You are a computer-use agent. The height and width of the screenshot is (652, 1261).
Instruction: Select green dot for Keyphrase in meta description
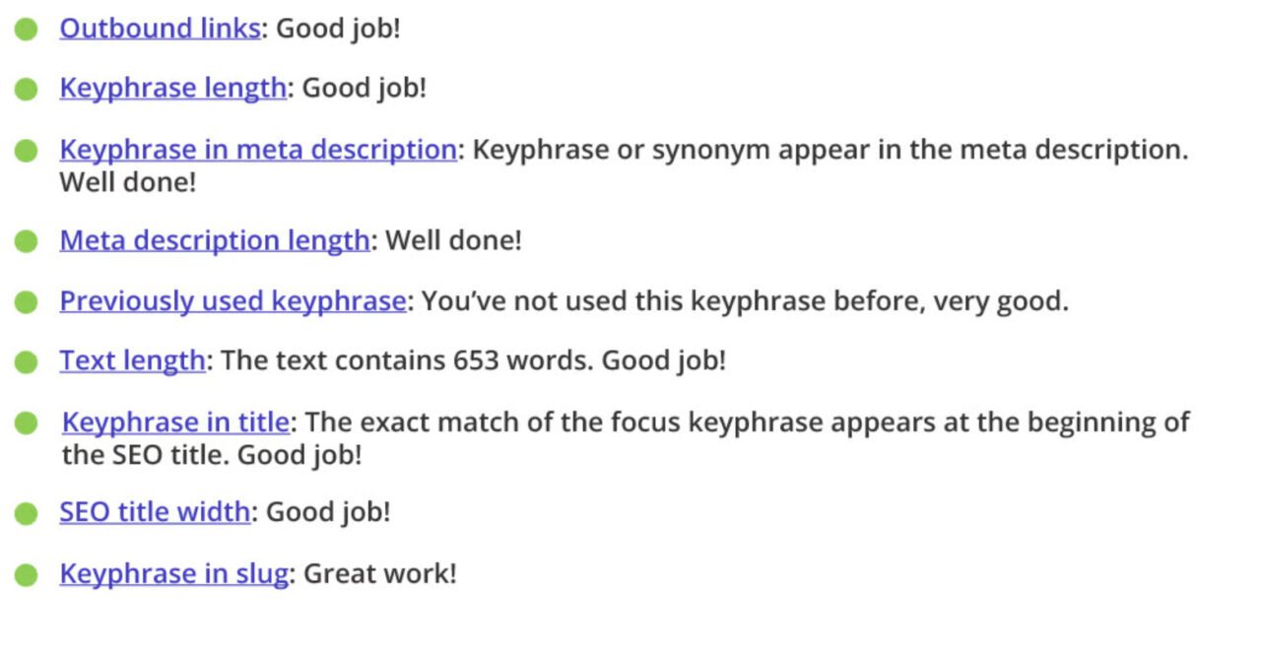(27, 152)
